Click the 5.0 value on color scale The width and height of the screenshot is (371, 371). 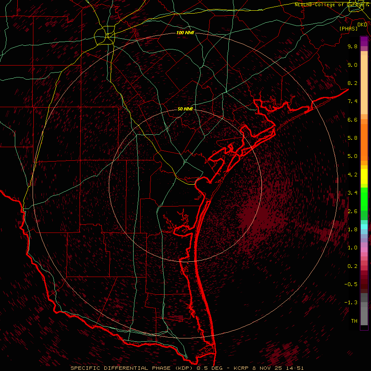(x=352, y=156)
